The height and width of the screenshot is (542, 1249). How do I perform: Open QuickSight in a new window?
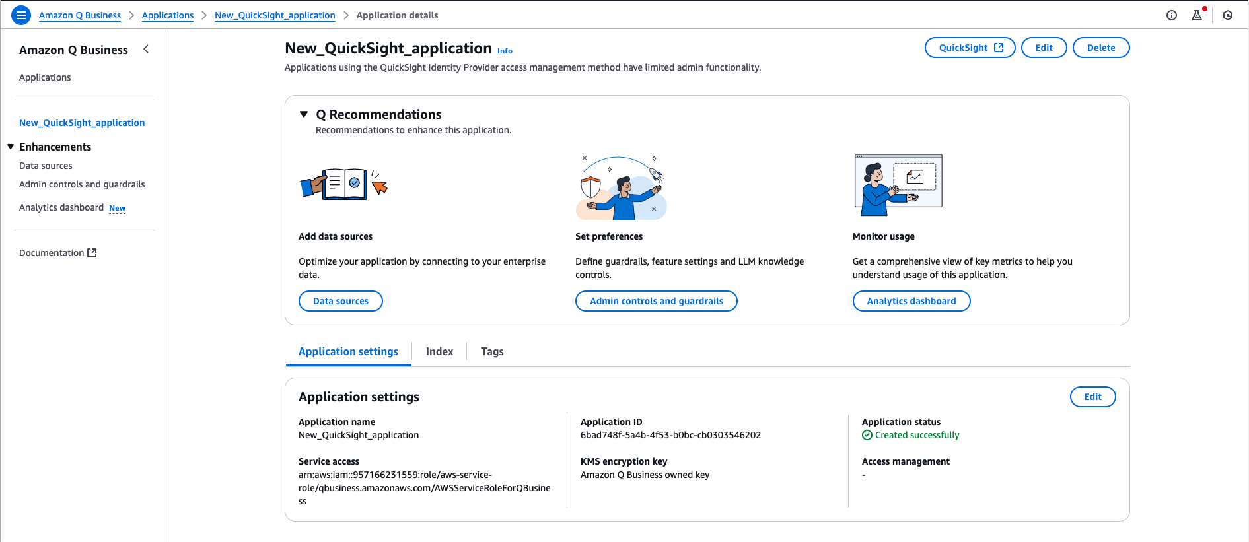pyautogui.click(x=970, y=48)
